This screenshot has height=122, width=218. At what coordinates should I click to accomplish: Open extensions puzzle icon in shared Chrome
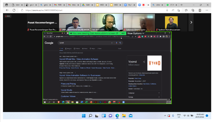click(160, 36)
